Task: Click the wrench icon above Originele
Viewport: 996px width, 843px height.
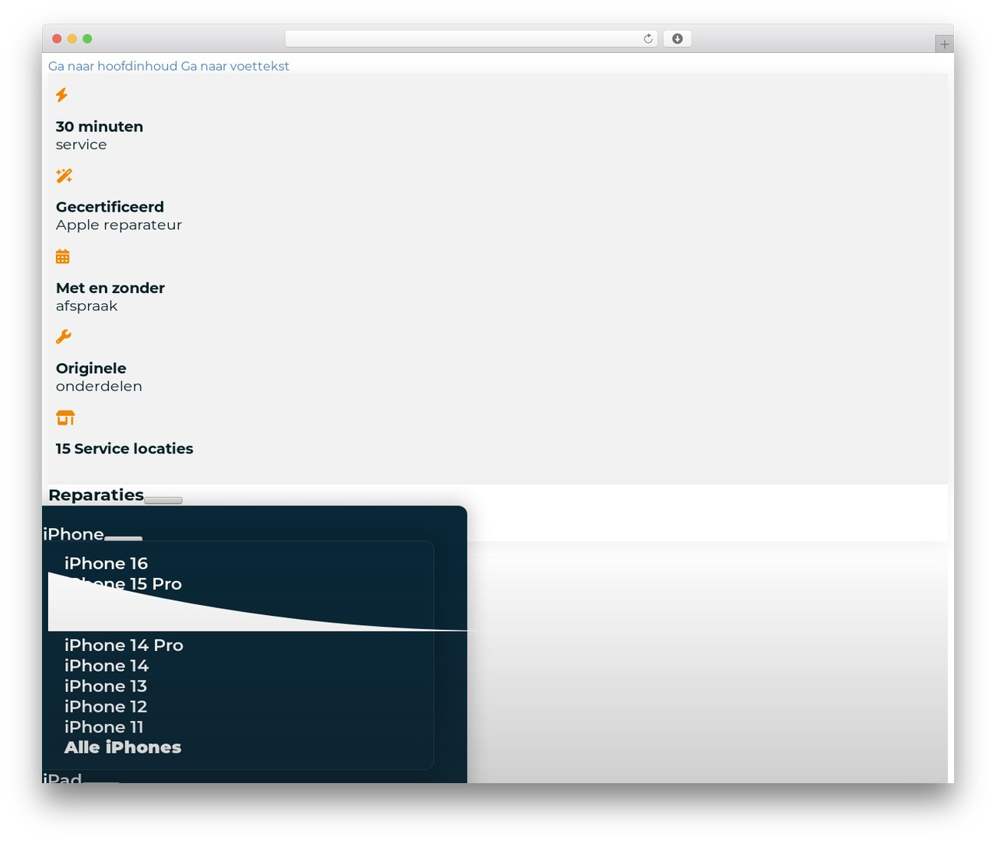Action: [64, 337]
